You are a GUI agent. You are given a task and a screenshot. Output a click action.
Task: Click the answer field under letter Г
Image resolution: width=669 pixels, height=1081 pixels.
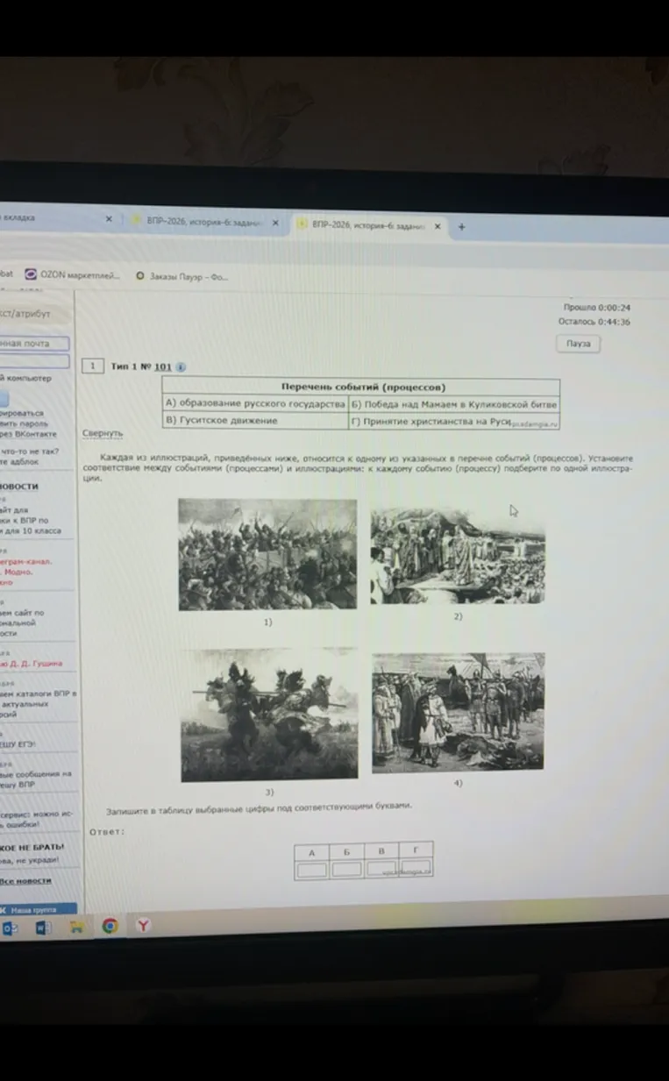(416, 867)
